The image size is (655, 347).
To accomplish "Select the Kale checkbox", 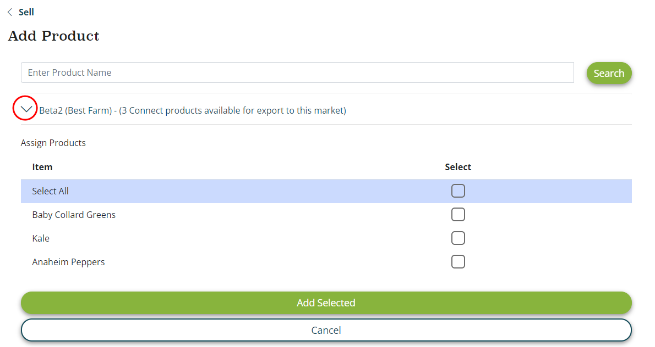I will (458, 238).
